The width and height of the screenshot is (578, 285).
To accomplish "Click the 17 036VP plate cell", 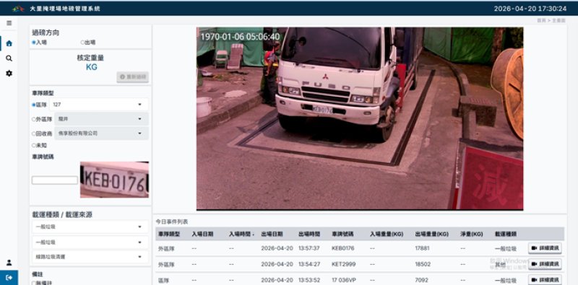I will click(x=344, y=280).
